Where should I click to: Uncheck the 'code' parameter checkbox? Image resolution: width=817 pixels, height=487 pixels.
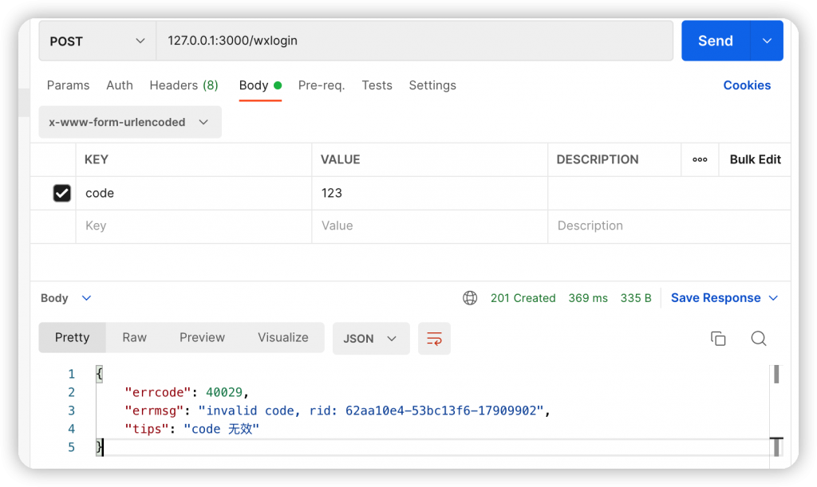[61, 193]
